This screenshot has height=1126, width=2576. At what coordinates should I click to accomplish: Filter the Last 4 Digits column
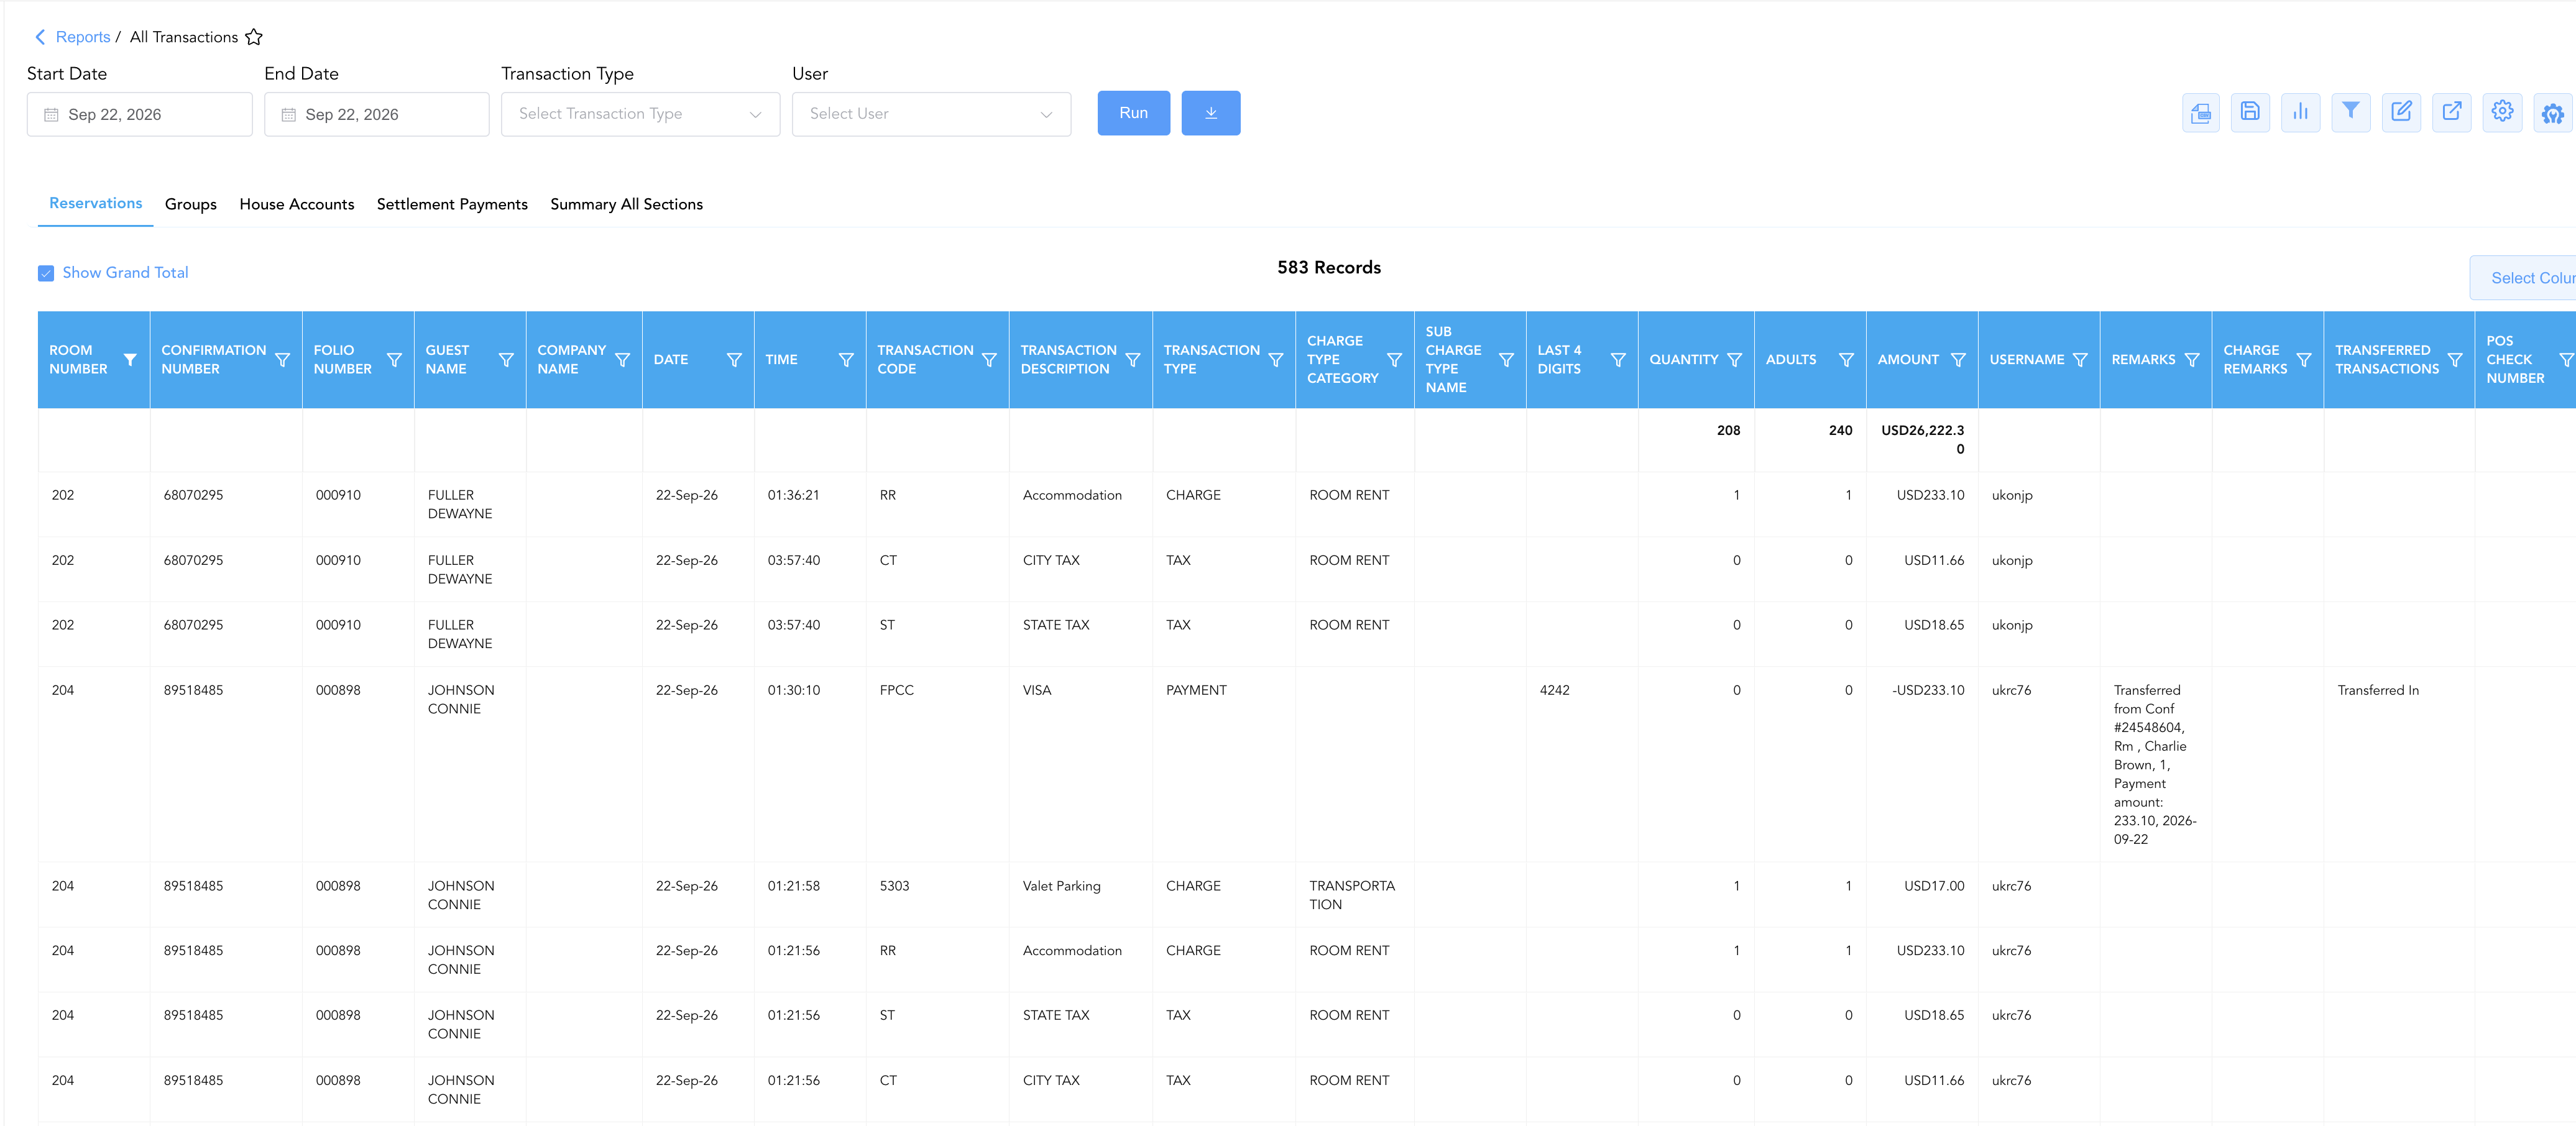(x=1618, y=360)
